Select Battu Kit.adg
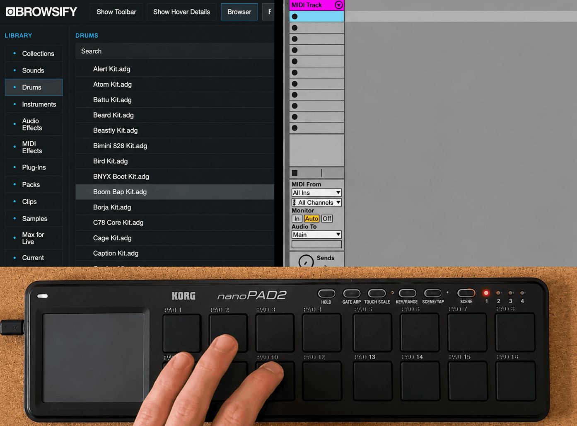Screen dimensions: 577x426 [175, 99]
